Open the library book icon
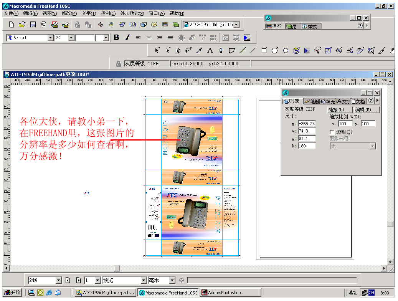398x301 pixels. click(132, 25)
